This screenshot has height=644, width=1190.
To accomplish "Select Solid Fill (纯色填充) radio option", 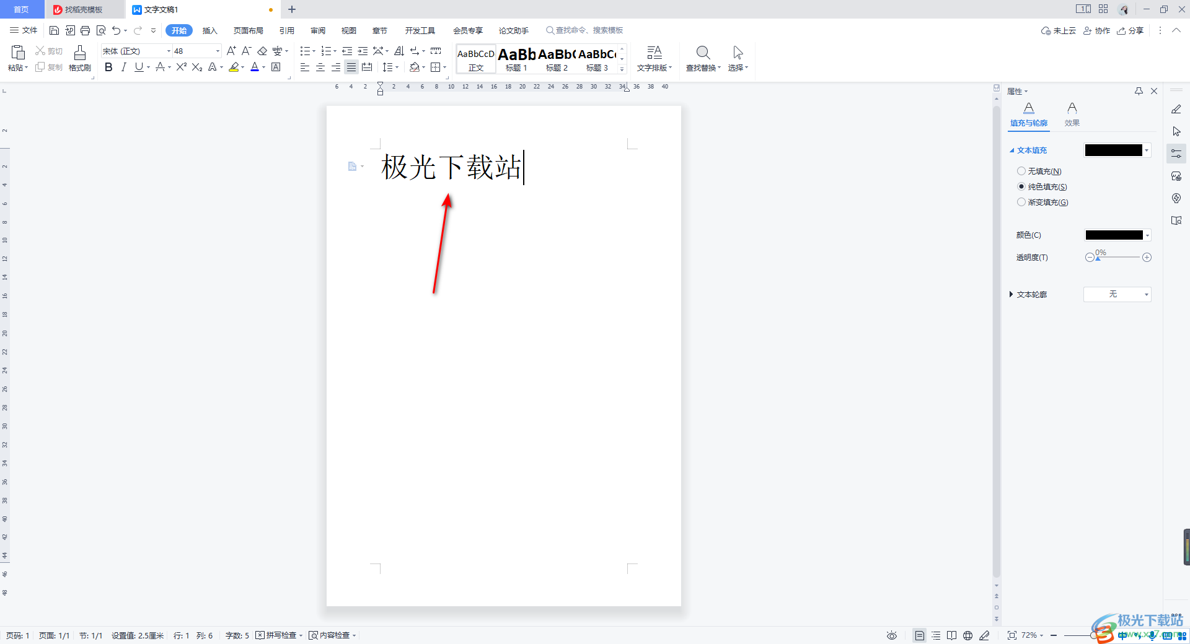I will tap(1042, 186).
